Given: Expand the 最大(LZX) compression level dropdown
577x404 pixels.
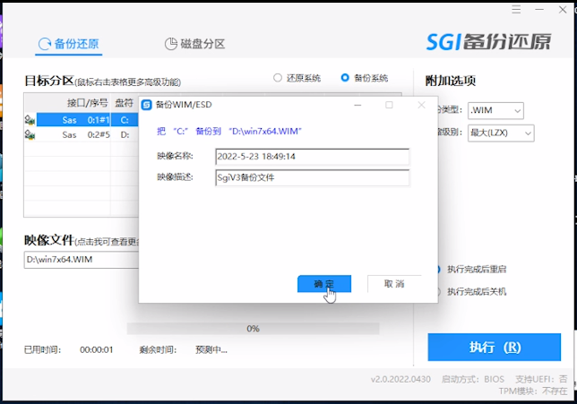Looking at the screenshot, I should tap(500, 133).
